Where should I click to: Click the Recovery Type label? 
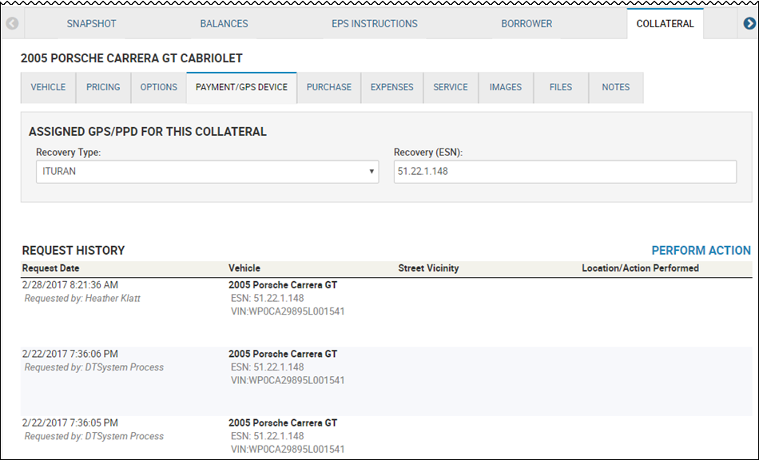(68, 153)
